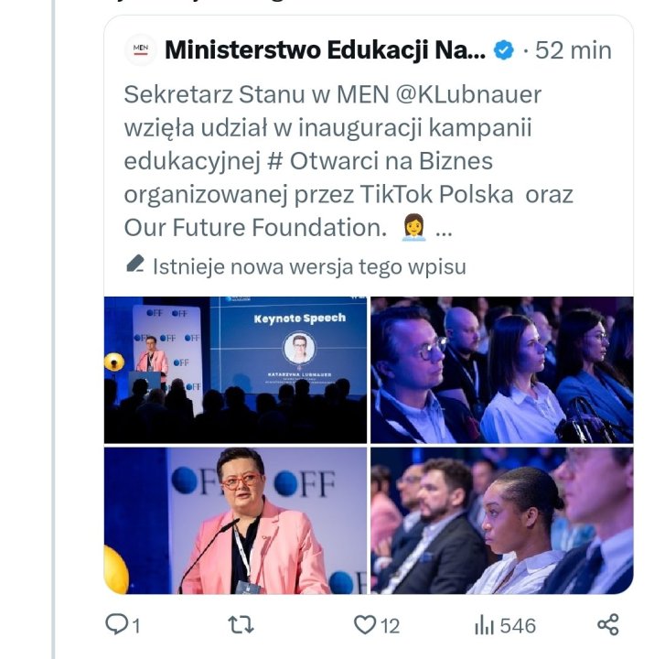Click the reply speech bubble icon
The height and width of the screenshot is (659, 654).
[116, 625]
